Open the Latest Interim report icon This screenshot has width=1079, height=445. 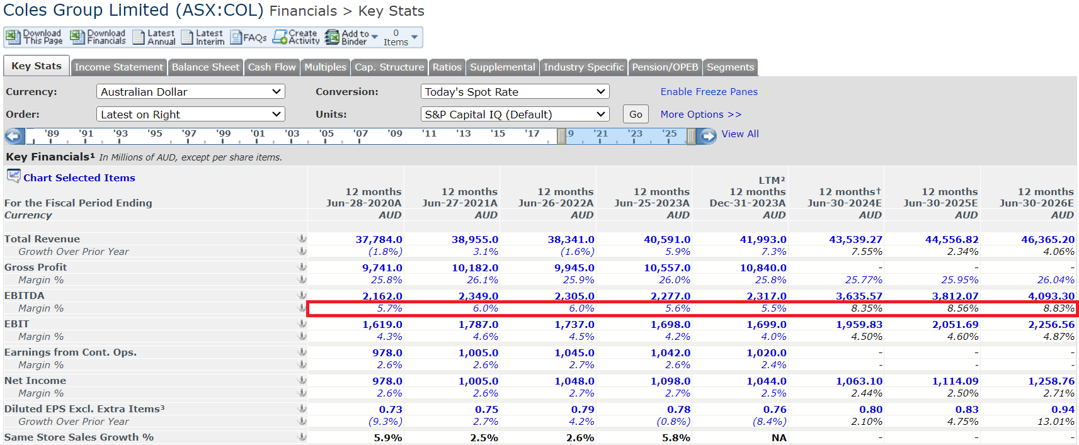[187, 37]
